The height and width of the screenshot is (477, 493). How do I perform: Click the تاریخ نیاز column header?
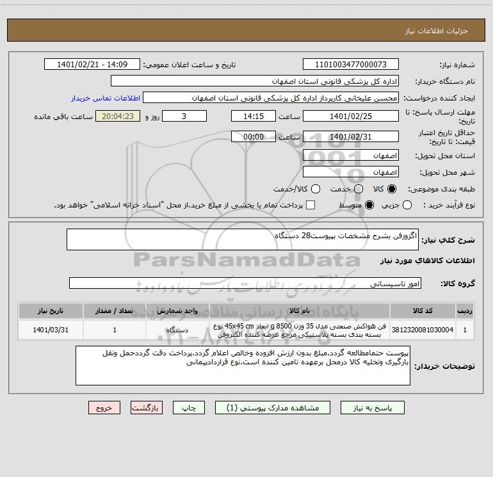[51, 311]
